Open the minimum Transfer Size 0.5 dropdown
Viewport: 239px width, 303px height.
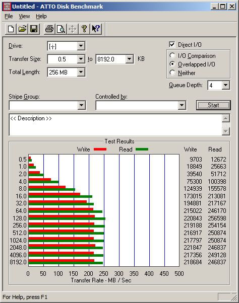81,59
